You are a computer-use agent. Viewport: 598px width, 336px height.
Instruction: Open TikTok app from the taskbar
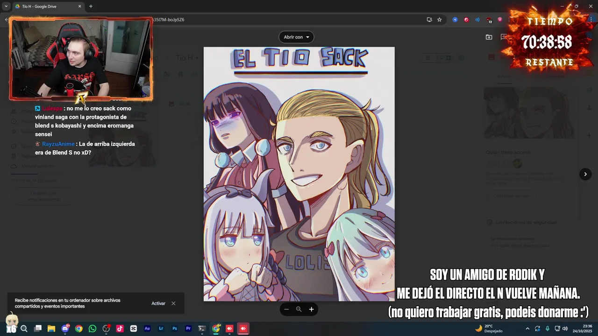pyautogui.click(x=120, y=329)
